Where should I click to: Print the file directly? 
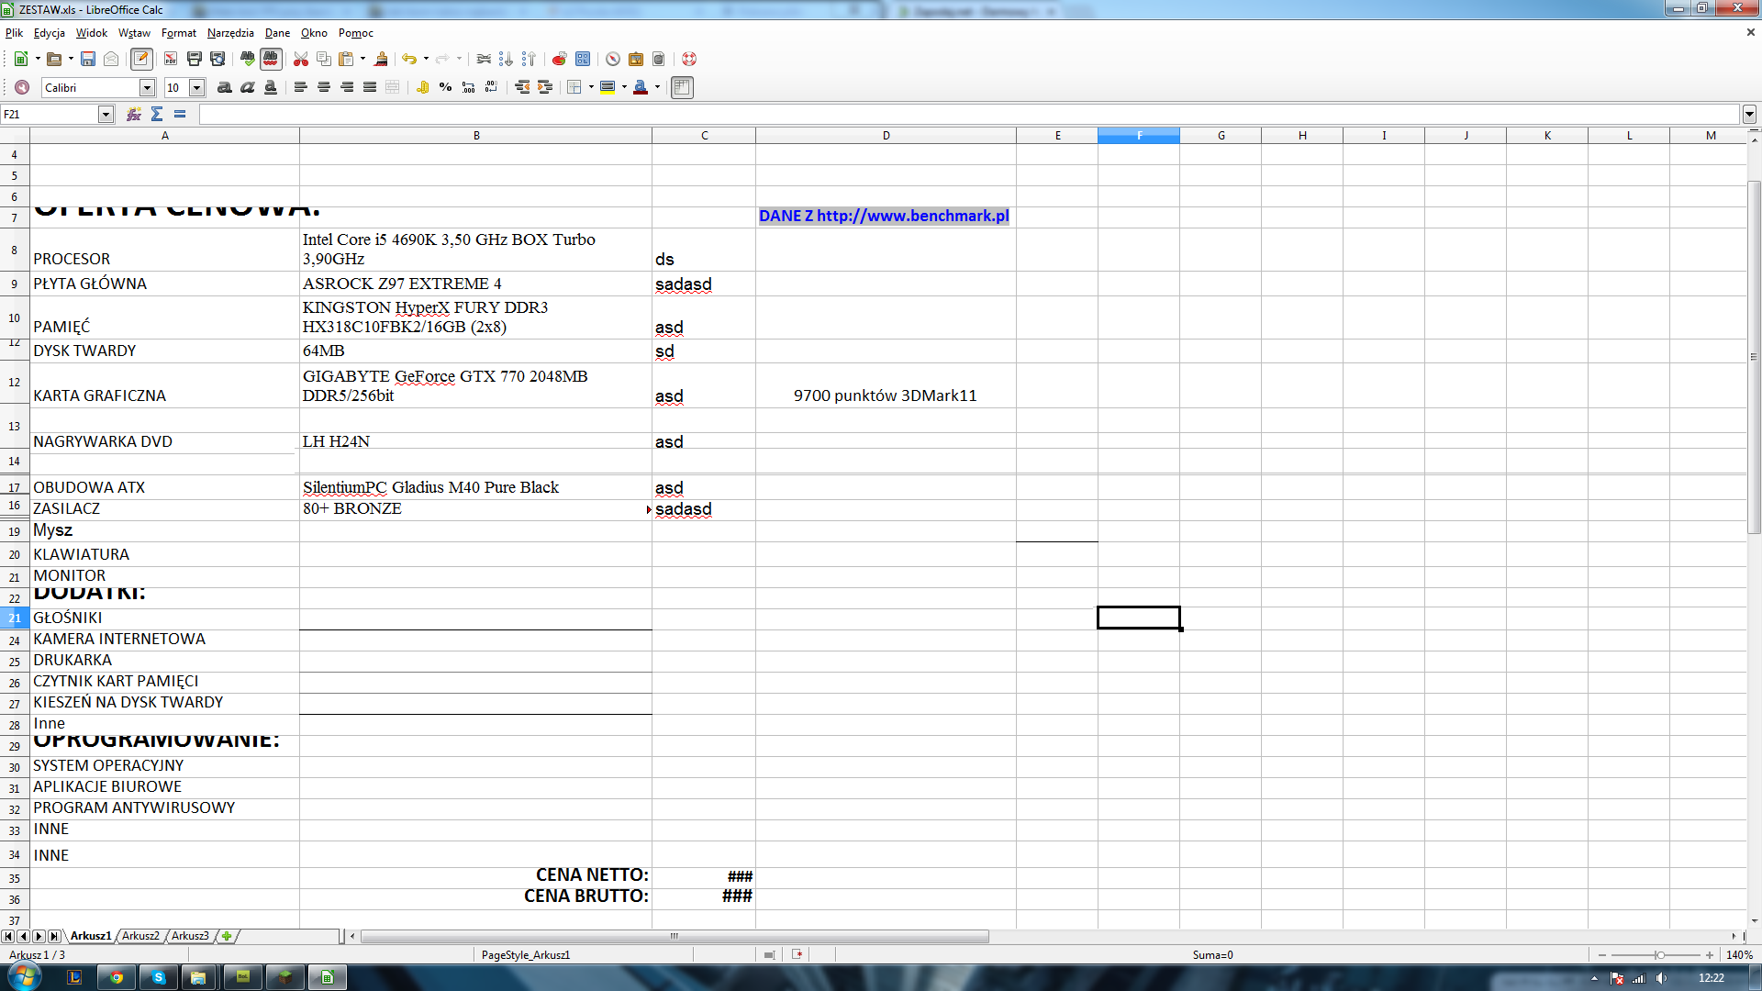click(x=194, y=59)
